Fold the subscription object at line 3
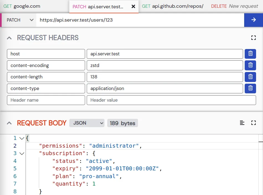This screenshot has width=263, height=195. pos(22,153)
